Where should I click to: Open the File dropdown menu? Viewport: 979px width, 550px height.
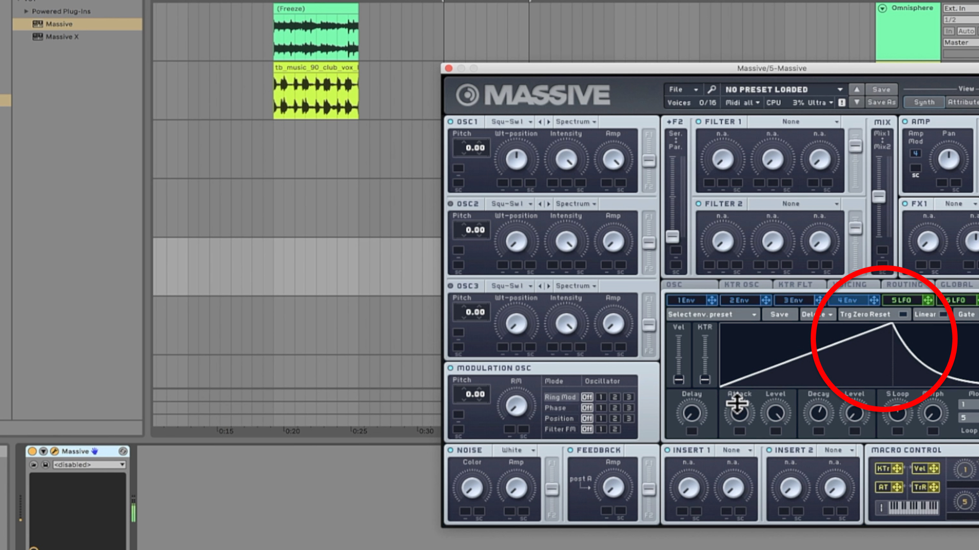[683, 89]
